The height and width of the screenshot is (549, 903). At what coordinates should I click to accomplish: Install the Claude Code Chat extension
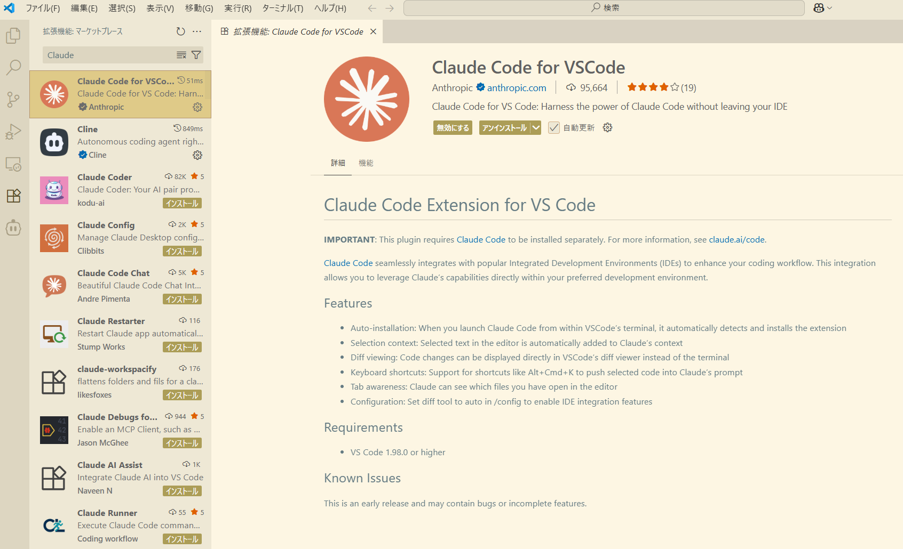click(182, 299)
